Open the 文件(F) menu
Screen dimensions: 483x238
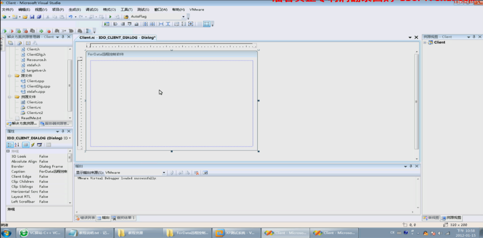(x=8, y=10)
